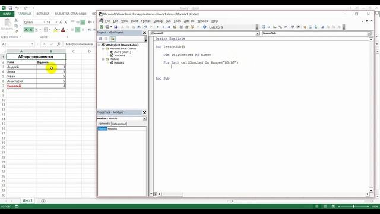Click Toggle Bookmark flag icon in Edit toolbar
The image size is (380, 214).
tap(322, 27)
